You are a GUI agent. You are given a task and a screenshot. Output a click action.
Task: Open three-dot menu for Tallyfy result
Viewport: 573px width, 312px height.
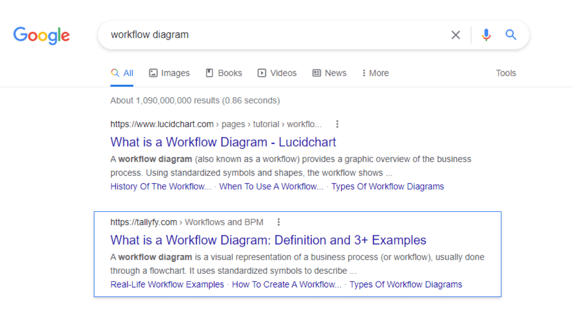[279, 222]
